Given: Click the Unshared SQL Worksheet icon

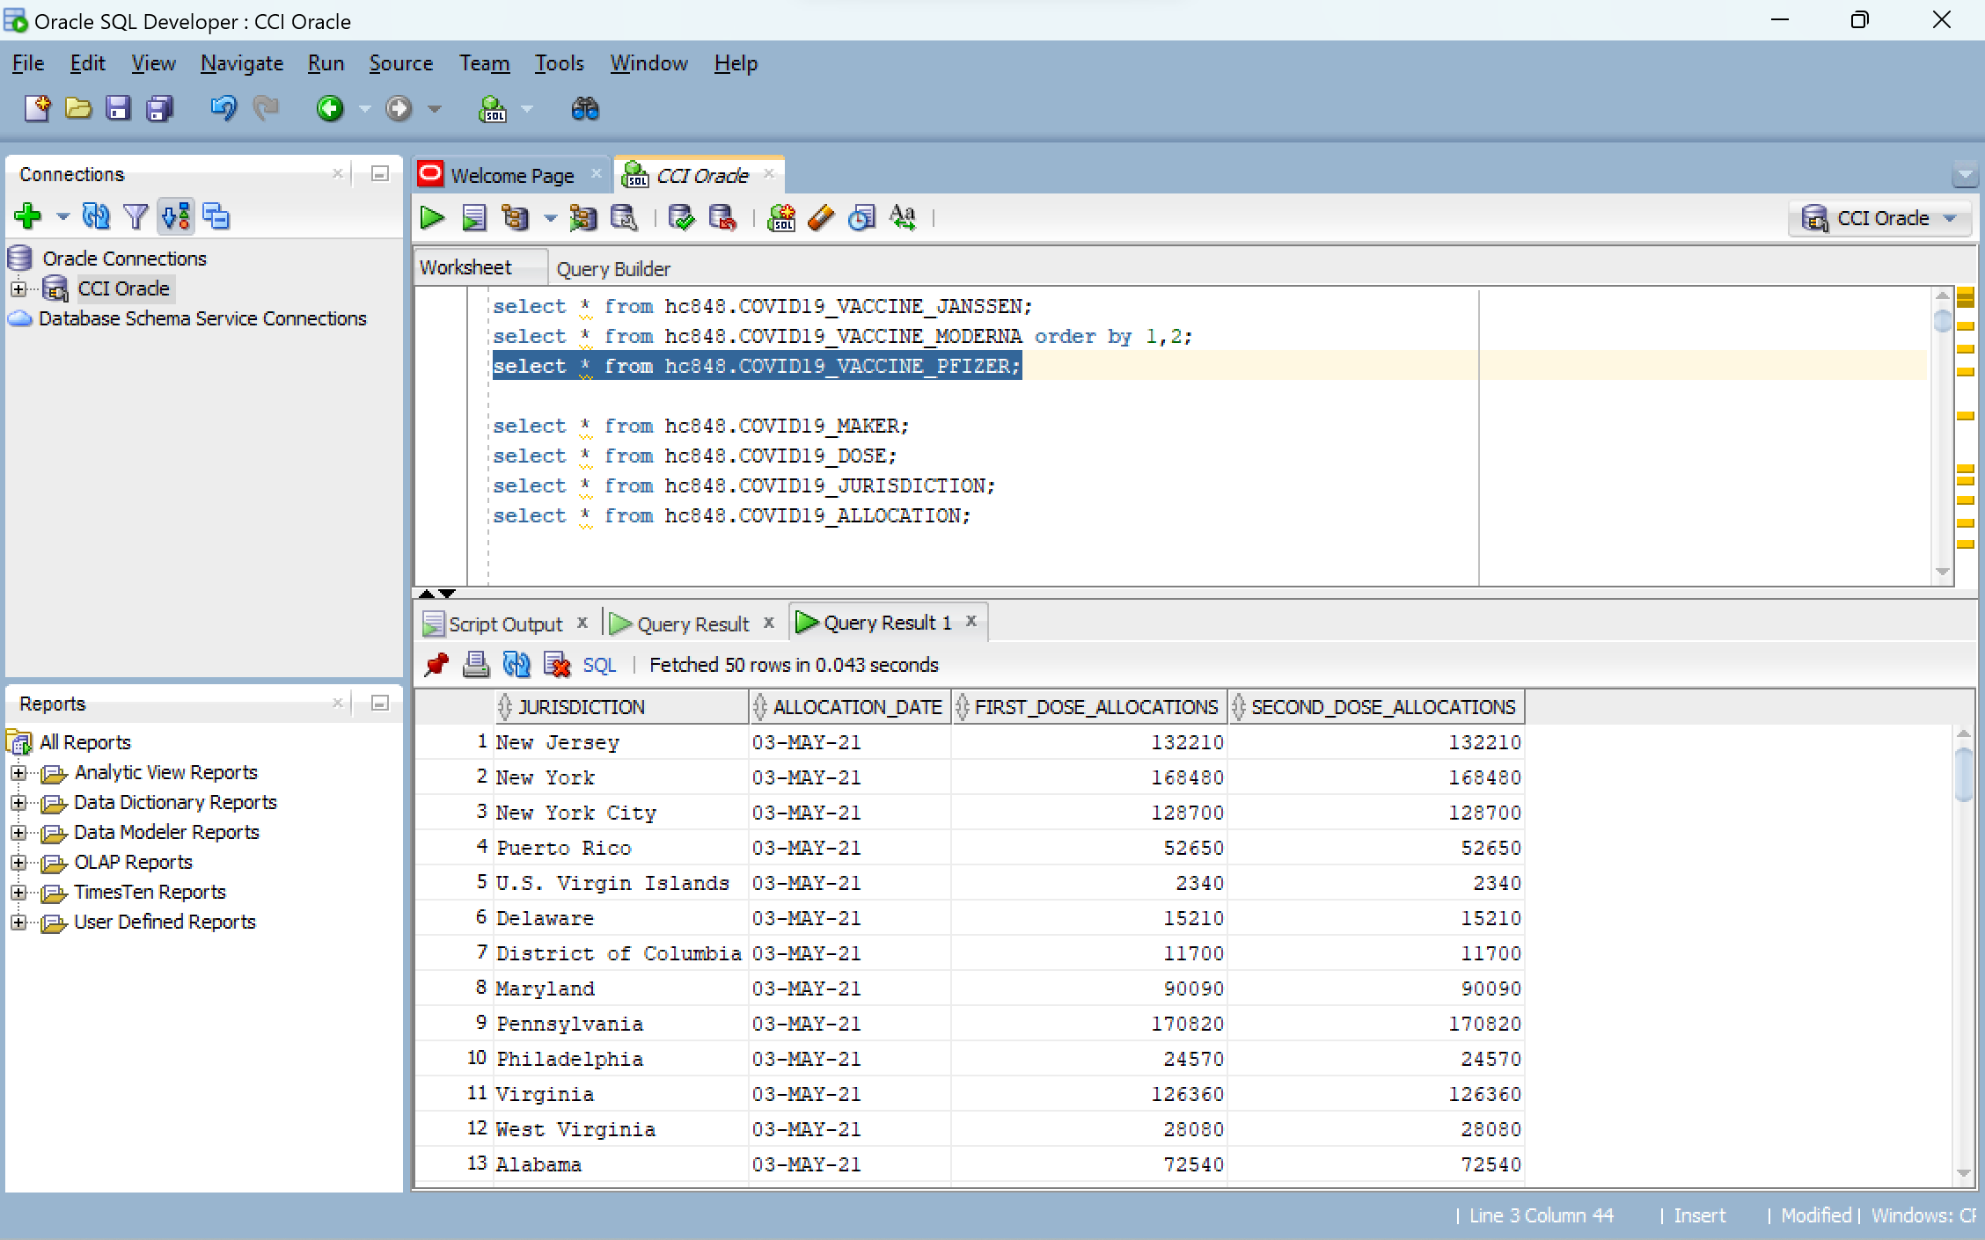Looking at the screenshot, I should tap(780, 217).
